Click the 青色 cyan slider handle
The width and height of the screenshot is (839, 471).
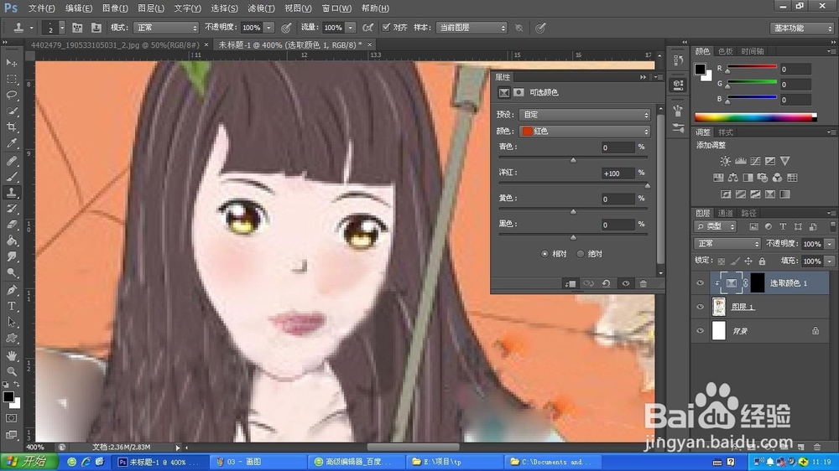(573, 160)
